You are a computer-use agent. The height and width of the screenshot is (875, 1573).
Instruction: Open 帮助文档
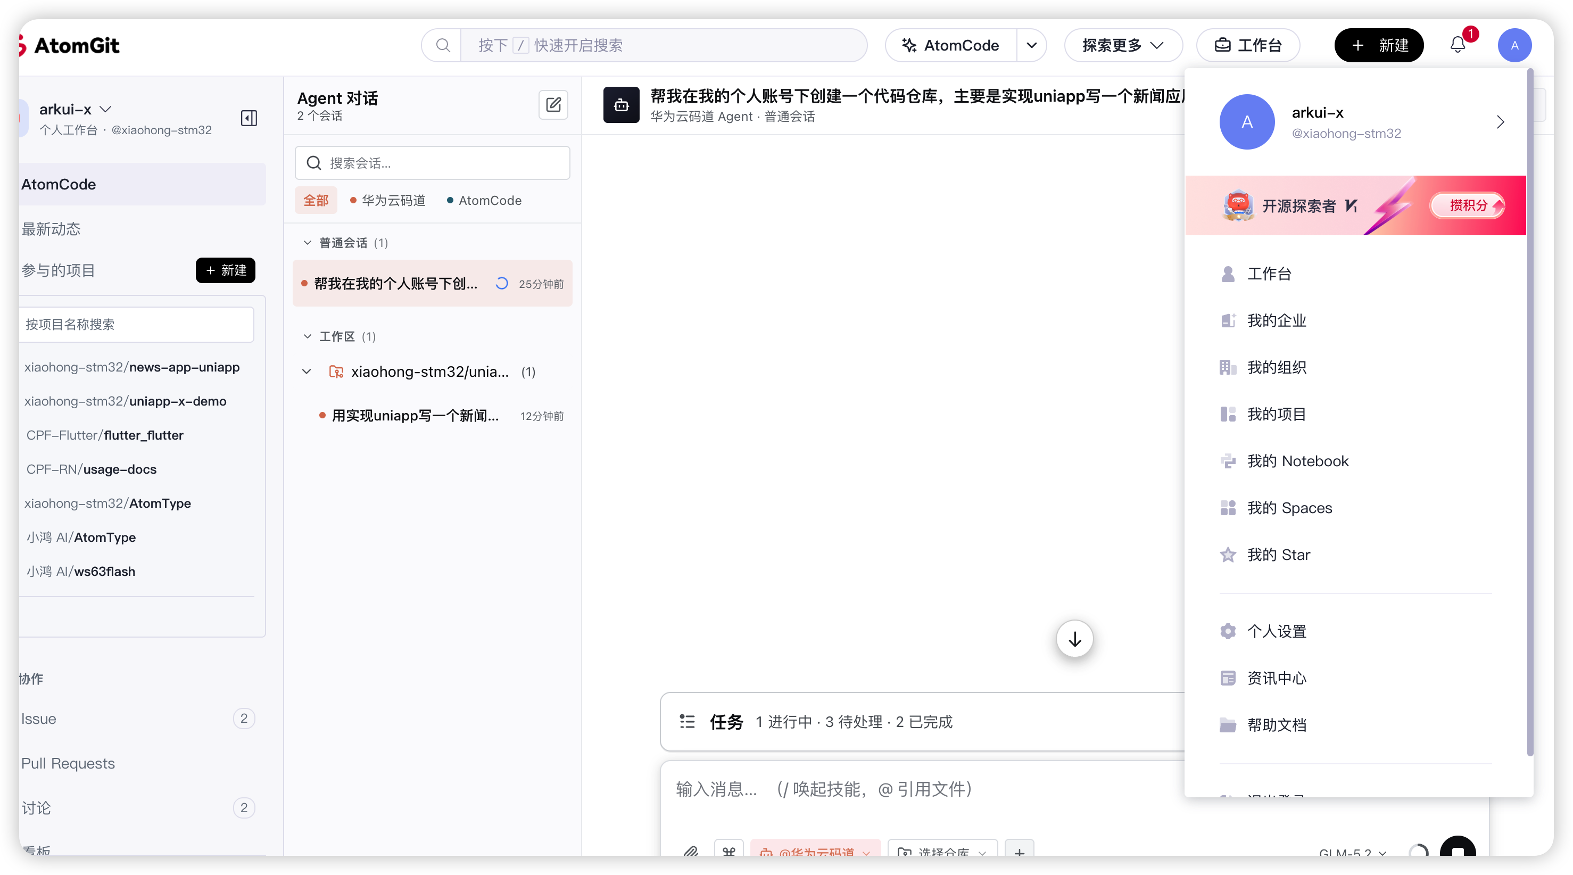point(1355,725)
